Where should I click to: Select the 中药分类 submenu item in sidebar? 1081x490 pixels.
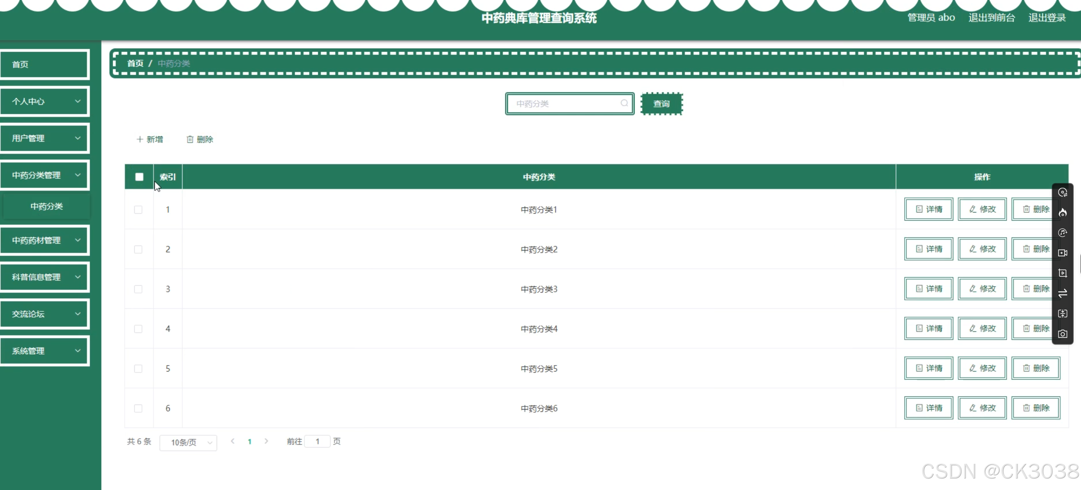[47, 206]
